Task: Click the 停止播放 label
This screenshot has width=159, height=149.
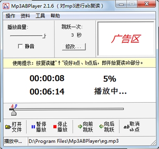Action: [62, 127]
